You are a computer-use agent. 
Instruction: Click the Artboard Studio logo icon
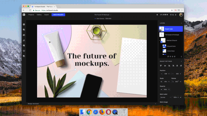point(24,14)
